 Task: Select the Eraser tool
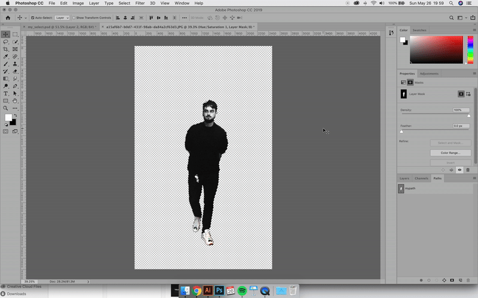pos(15,71)
